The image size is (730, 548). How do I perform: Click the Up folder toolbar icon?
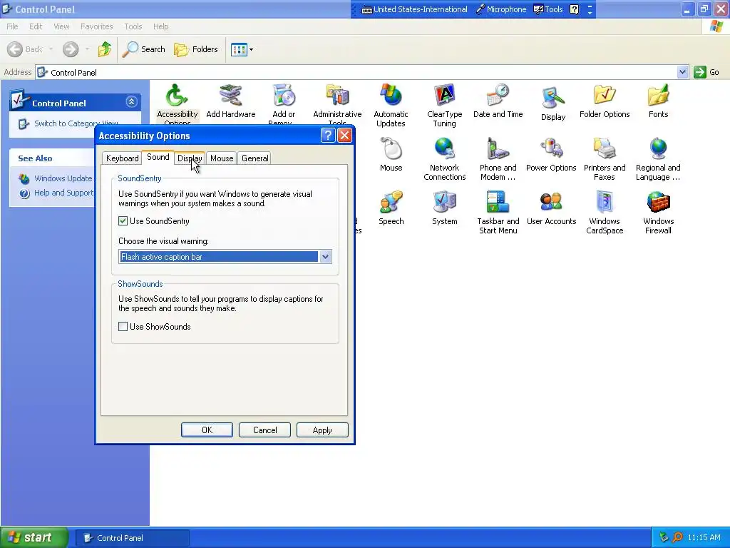click(x=105, y=49)
